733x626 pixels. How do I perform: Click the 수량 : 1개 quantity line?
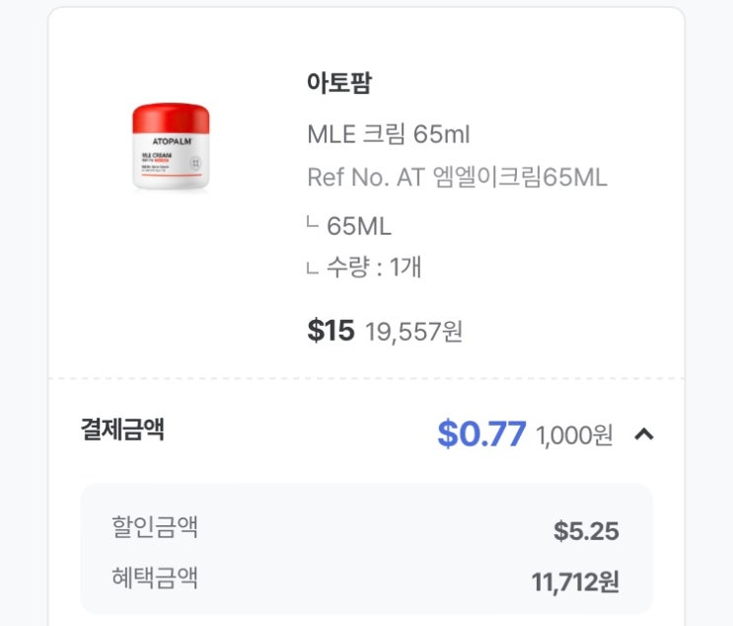tap(374, 267)
